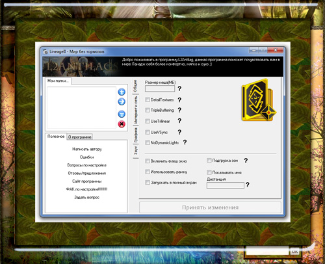The image size is (325, 264).
Task: Click the Задать вопрос link
Action: [87, 198]
